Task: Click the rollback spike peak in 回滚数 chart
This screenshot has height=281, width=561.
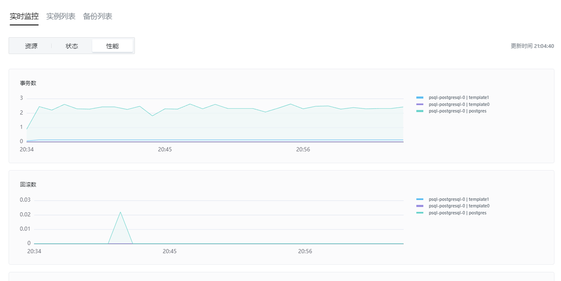Action: click(x=120, y=212)
